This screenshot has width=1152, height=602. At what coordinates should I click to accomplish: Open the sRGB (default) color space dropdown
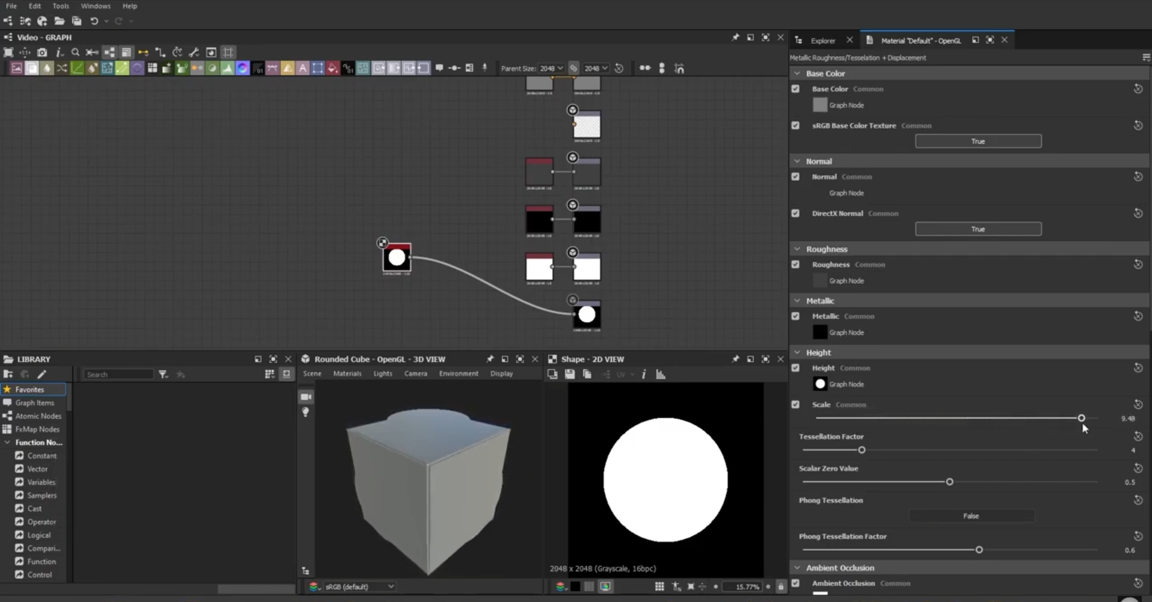[359, 586]
